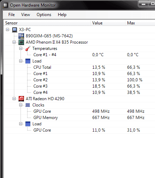155x178 pixels.
Task: Open the Options menu
Action: pos(44,15)
